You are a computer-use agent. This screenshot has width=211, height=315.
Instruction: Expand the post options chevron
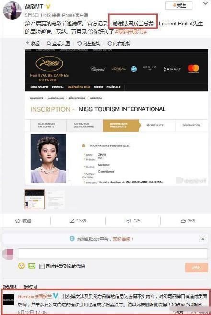click(205, 4)
